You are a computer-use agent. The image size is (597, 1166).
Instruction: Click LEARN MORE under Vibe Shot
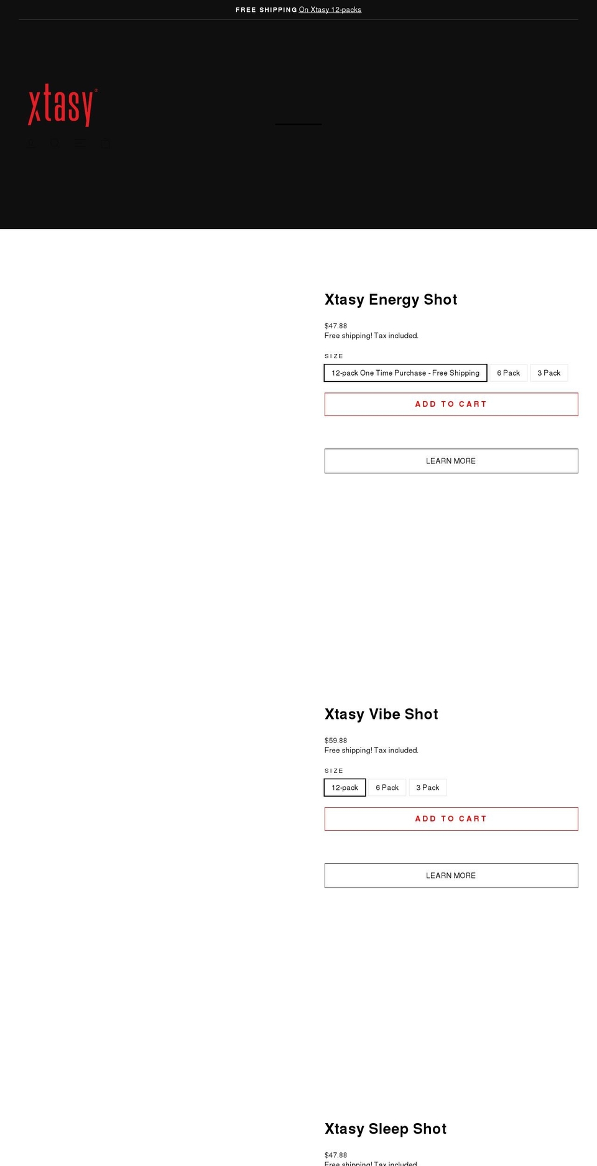click(x=450, y=875)
